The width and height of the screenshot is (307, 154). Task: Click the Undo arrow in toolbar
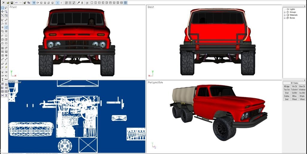pyautogui.click(x=16, y=3)
